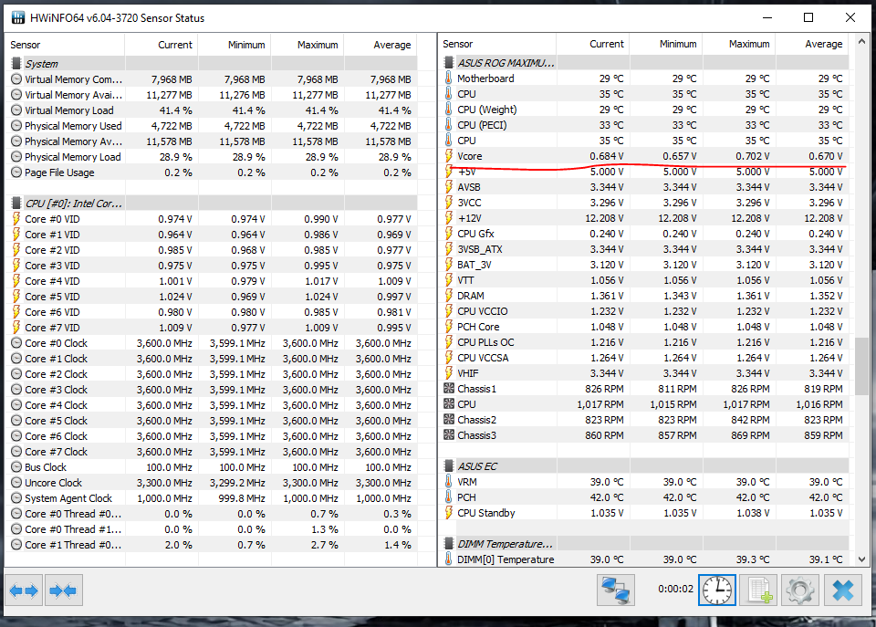Viewport: 876px width, 627px height.
Task: Select the Page File Usage row
Action: pyautogui.click(x=211, y=172)
